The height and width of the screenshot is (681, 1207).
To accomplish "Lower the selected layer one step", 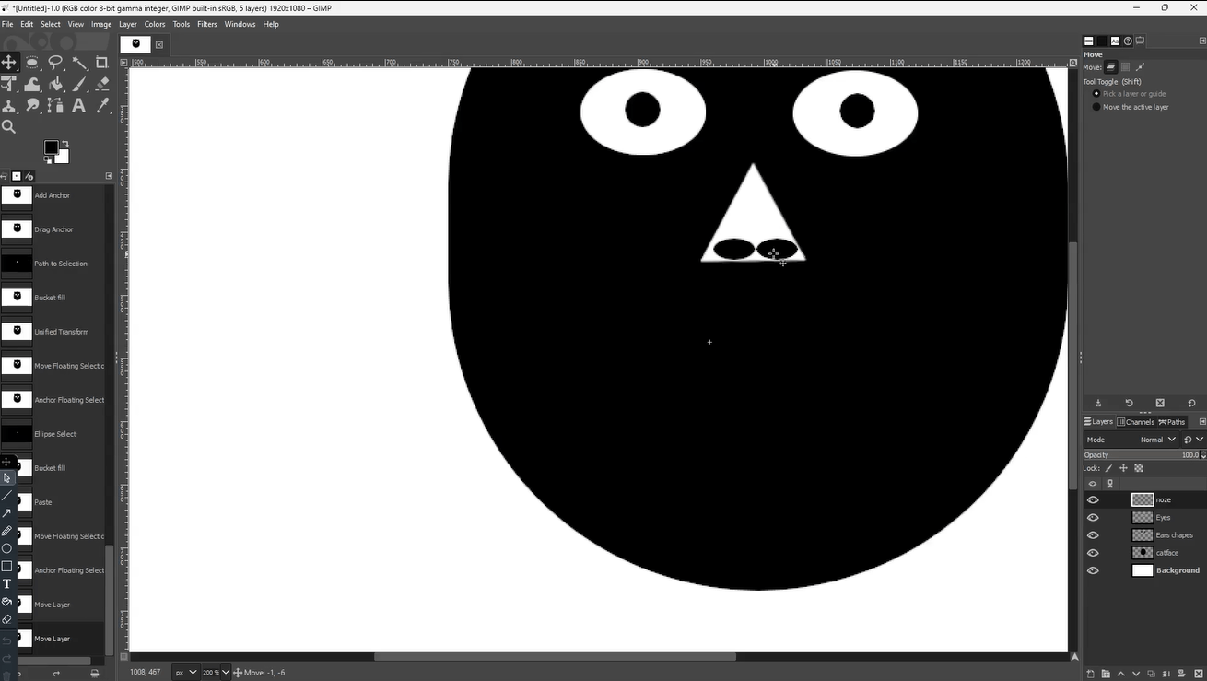I will pyautogui.click(x=1136, y=674).
